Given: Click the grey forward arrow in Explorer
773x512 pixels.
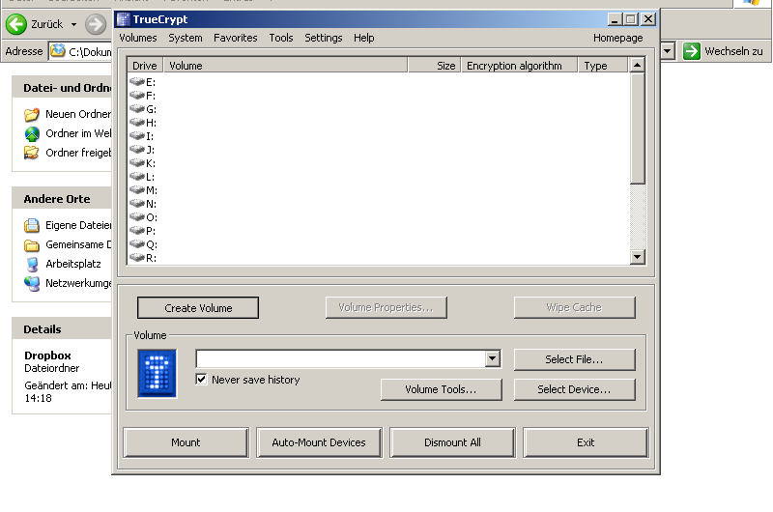Looking at the screenshot, I should (96, 24).
